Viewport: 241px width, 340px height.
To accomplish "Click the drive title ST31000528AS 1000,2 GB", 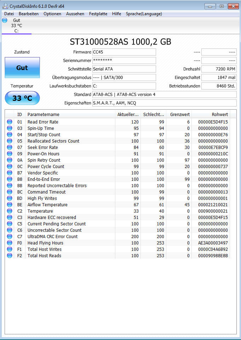I will 120,42.
